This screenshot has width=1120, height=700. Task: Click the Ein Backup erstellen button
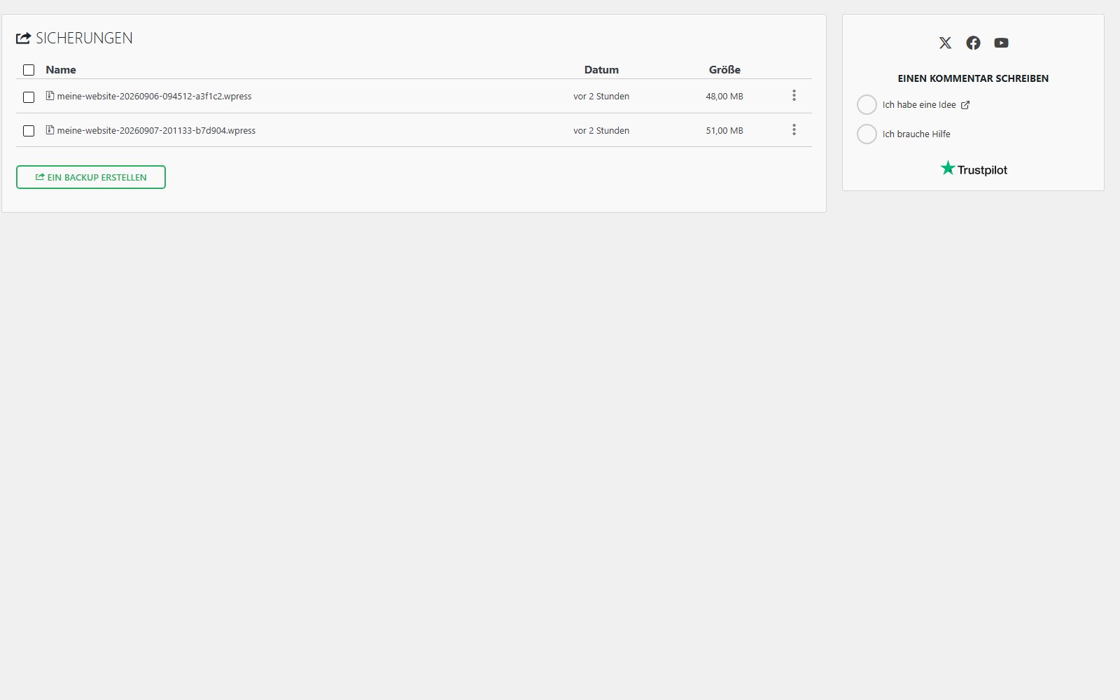tap(91, 177)
